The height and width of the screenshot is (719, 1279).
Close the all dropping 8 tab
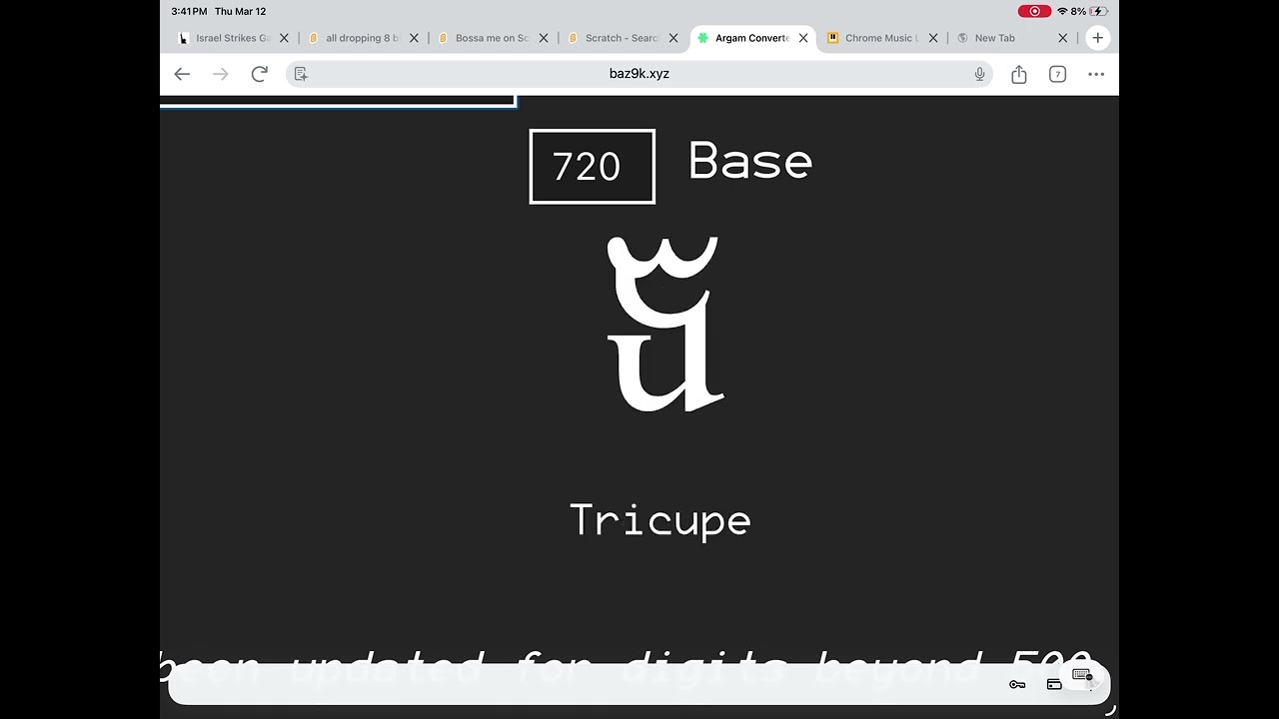pos(414,38)
